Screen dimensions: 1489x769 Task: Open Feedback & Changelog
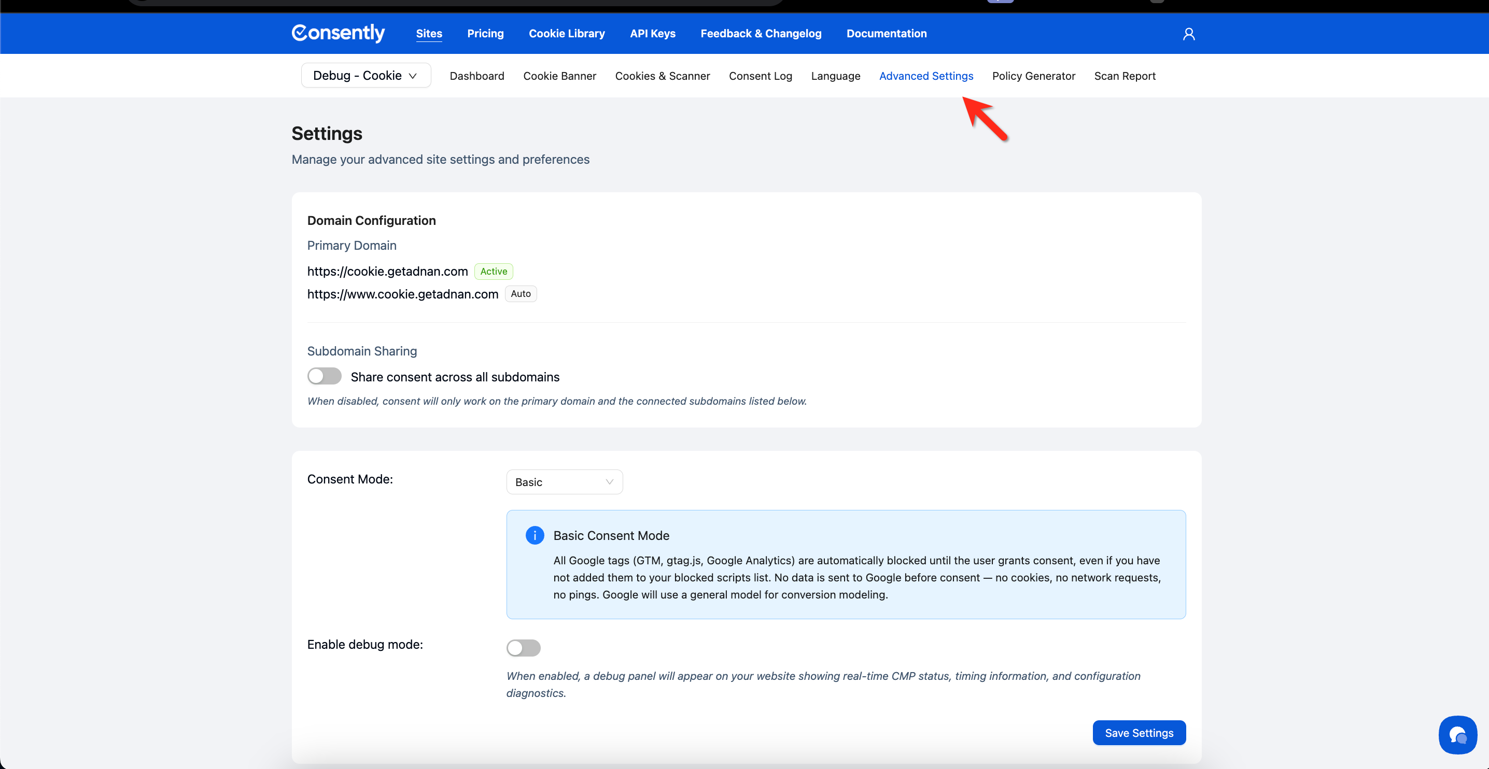click(761, 34)
